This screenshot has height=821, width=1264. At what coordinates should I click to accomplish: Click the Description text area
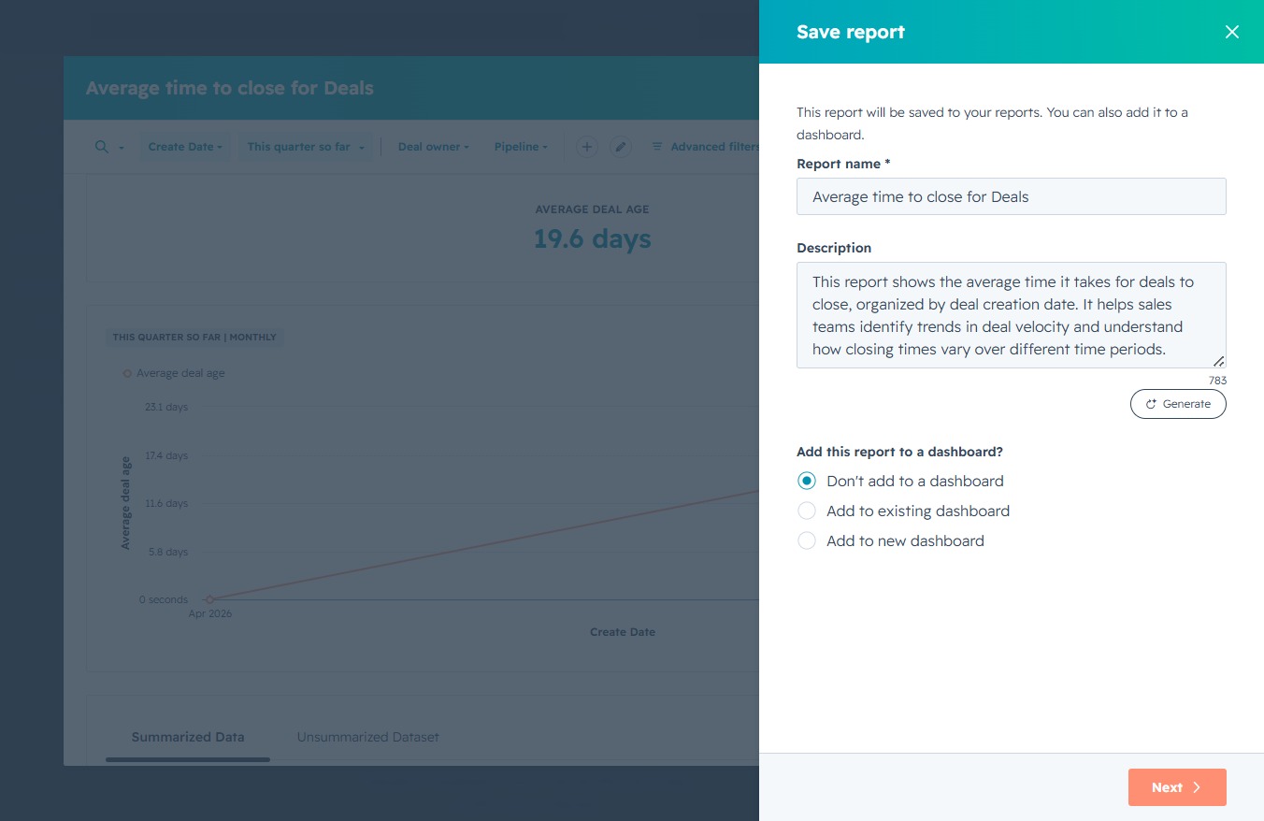click(1011, 315)
